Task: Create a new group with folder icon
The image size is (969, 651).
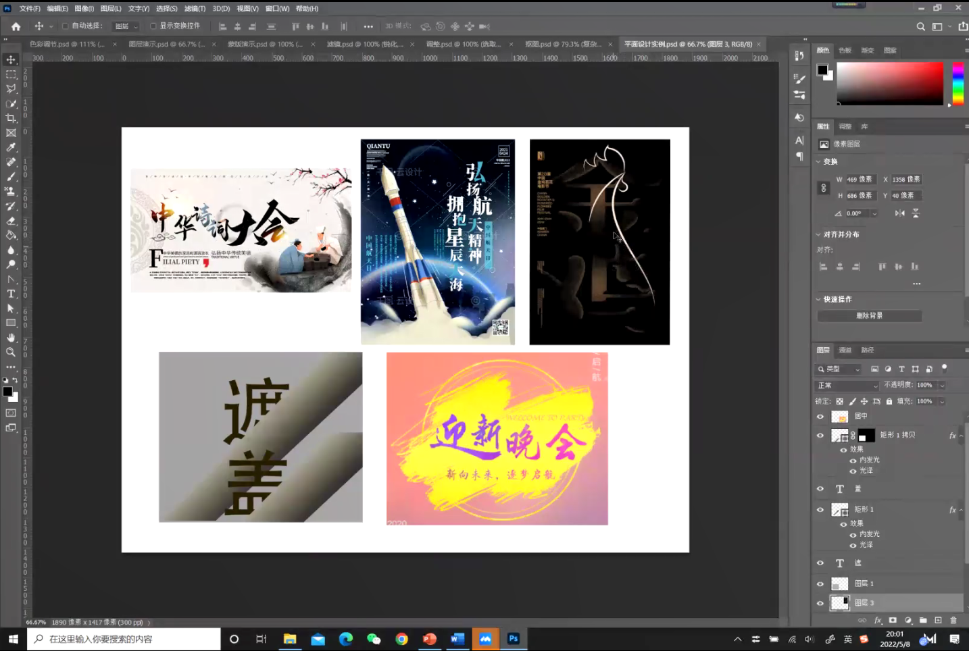Action: [923, 620]
